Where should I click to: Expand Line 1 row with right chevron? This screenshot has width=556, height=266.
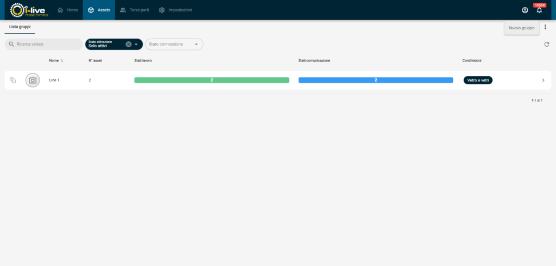coord(543,80)
